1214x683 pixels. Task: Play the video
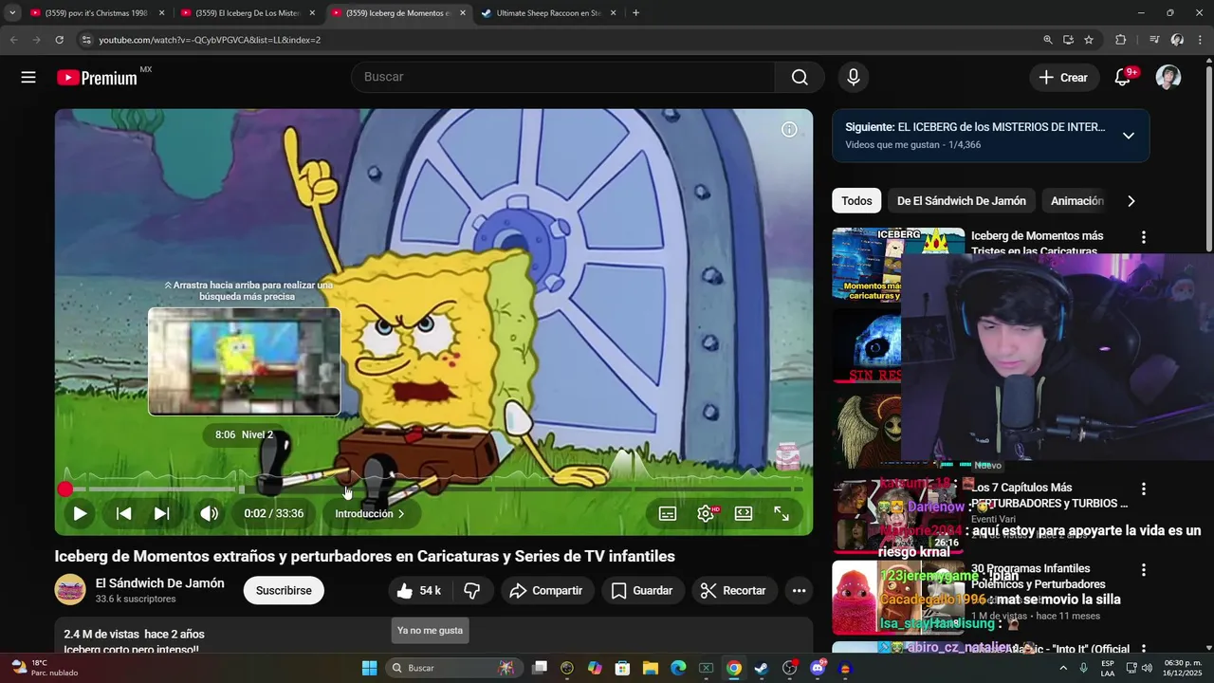(80, 513)
